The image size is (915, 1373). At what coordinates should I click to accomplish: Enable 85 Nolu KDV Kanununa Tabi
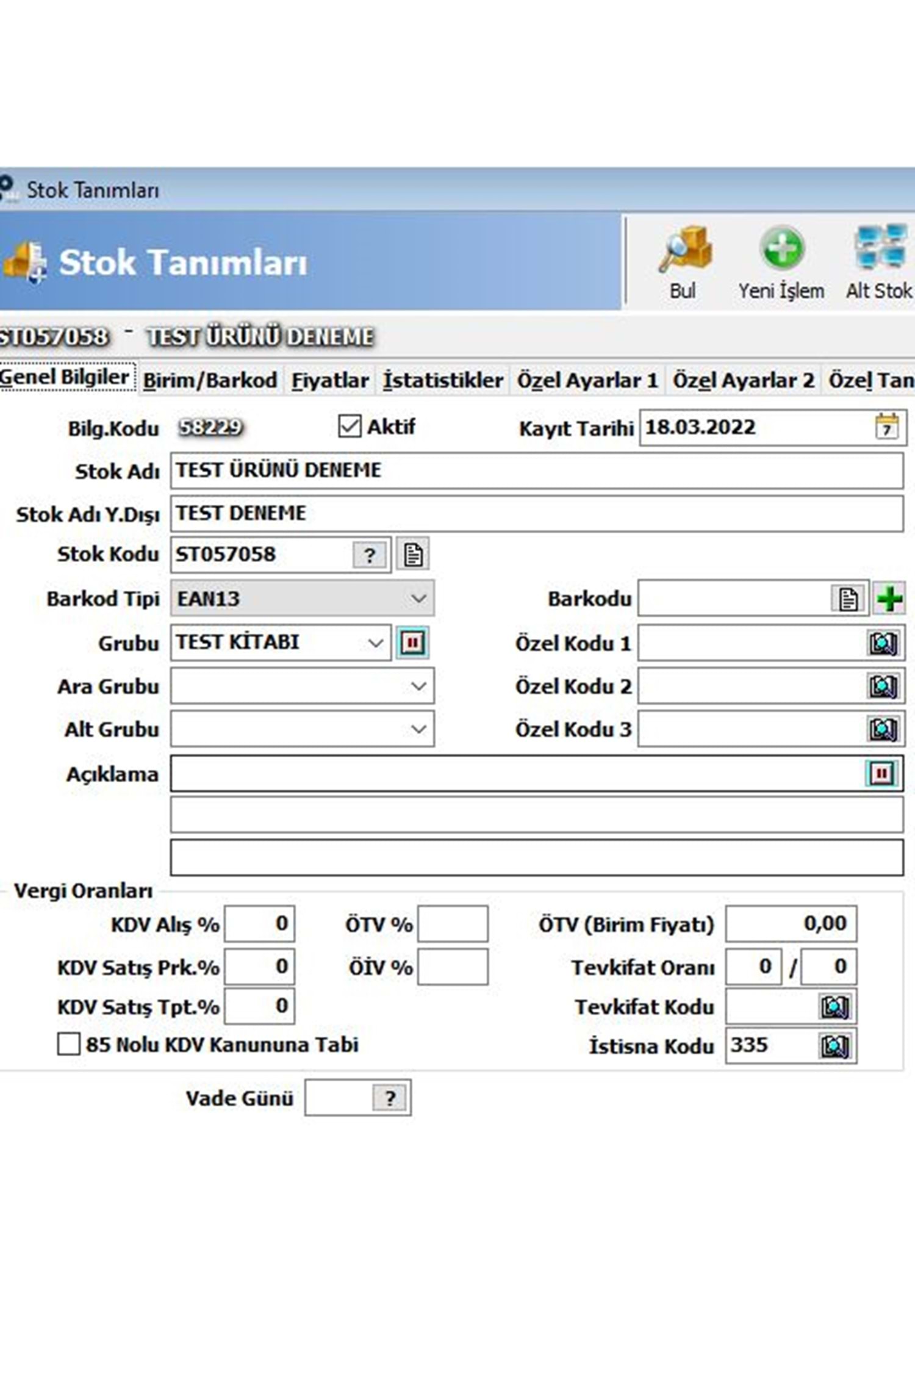68,1044
